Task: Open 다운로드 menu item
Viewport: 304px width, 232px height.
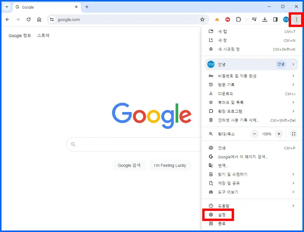Action: click(x=252, y=93)
